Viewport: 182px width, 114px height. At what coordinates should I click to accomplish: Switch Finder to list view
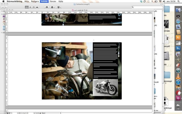click(30, 7)
